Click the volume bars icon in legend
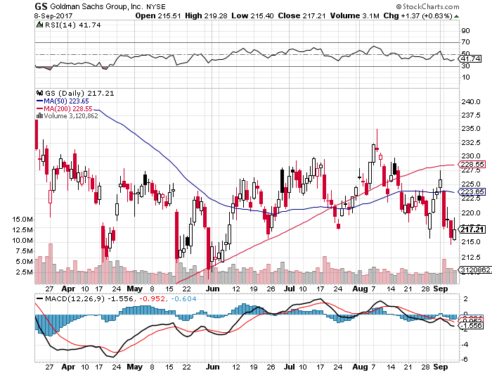Image resolution: width=492 pixels, height=373 pixels. (x=39, y=115)
